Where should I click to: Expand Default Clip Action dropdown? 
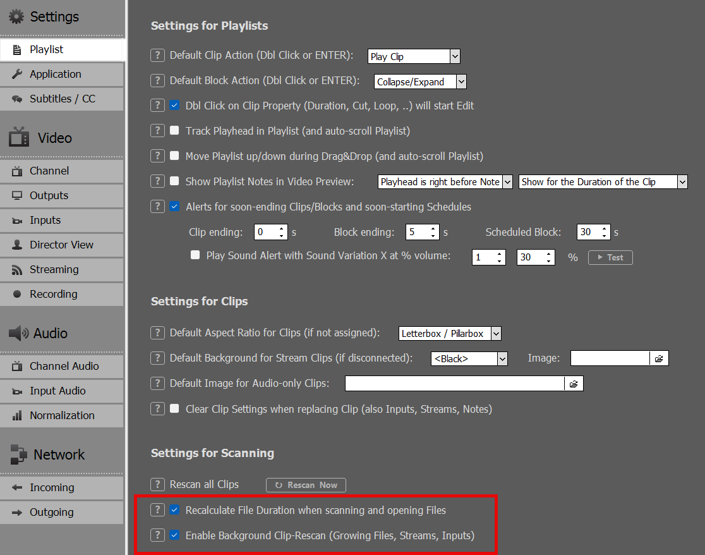point(455,56)
